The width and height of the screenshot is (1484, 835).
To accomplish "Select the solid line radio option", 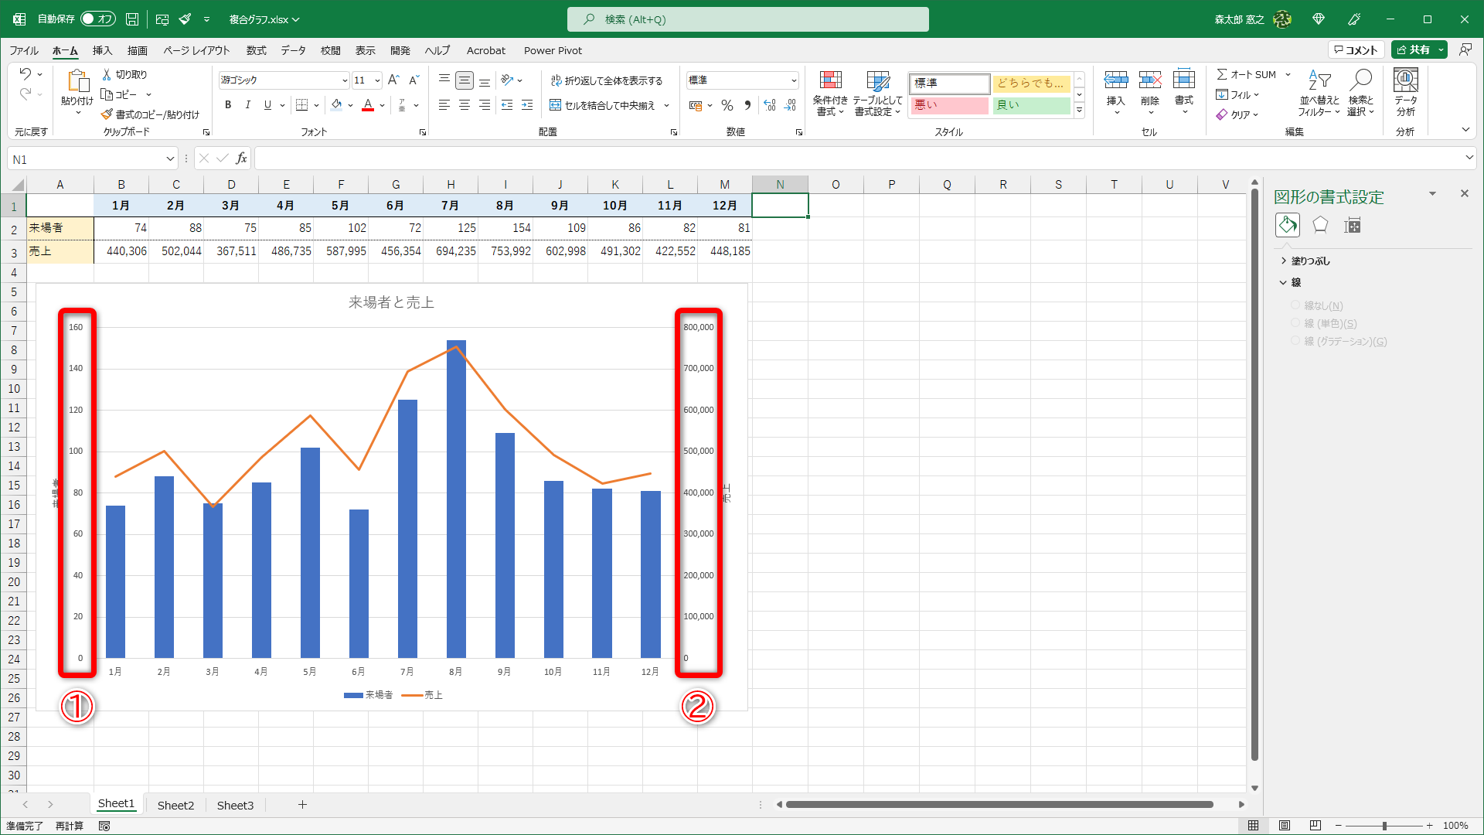I will 1295,323.
